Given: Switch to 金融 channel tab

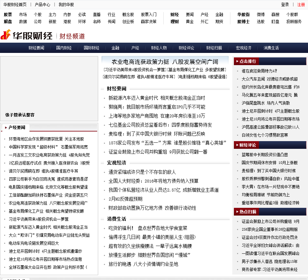Looking at the screenshot, I should pos(115,48).
